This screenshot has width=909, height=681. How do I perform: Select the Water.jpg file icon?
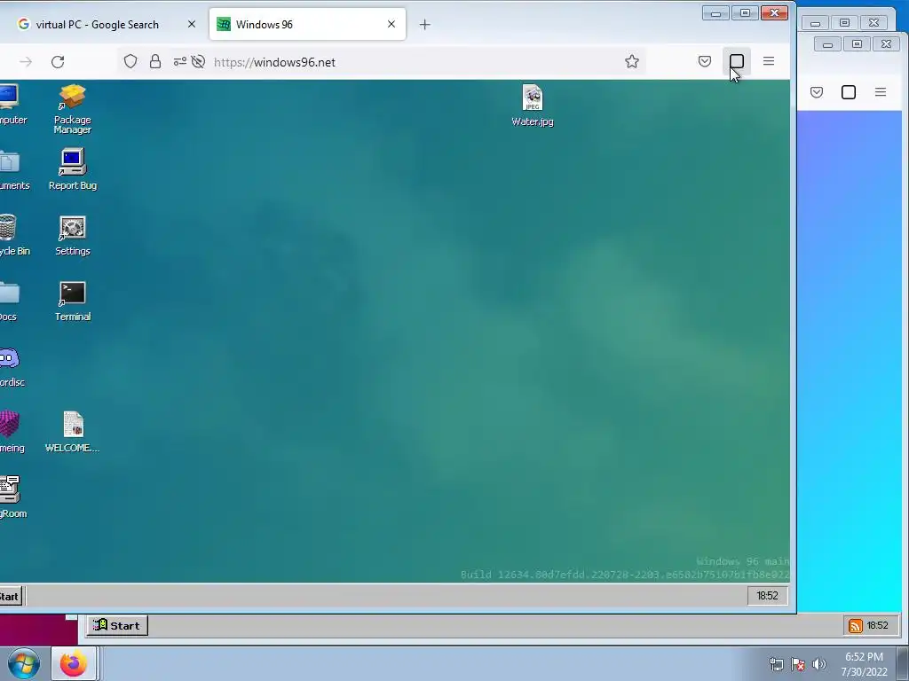533,106
